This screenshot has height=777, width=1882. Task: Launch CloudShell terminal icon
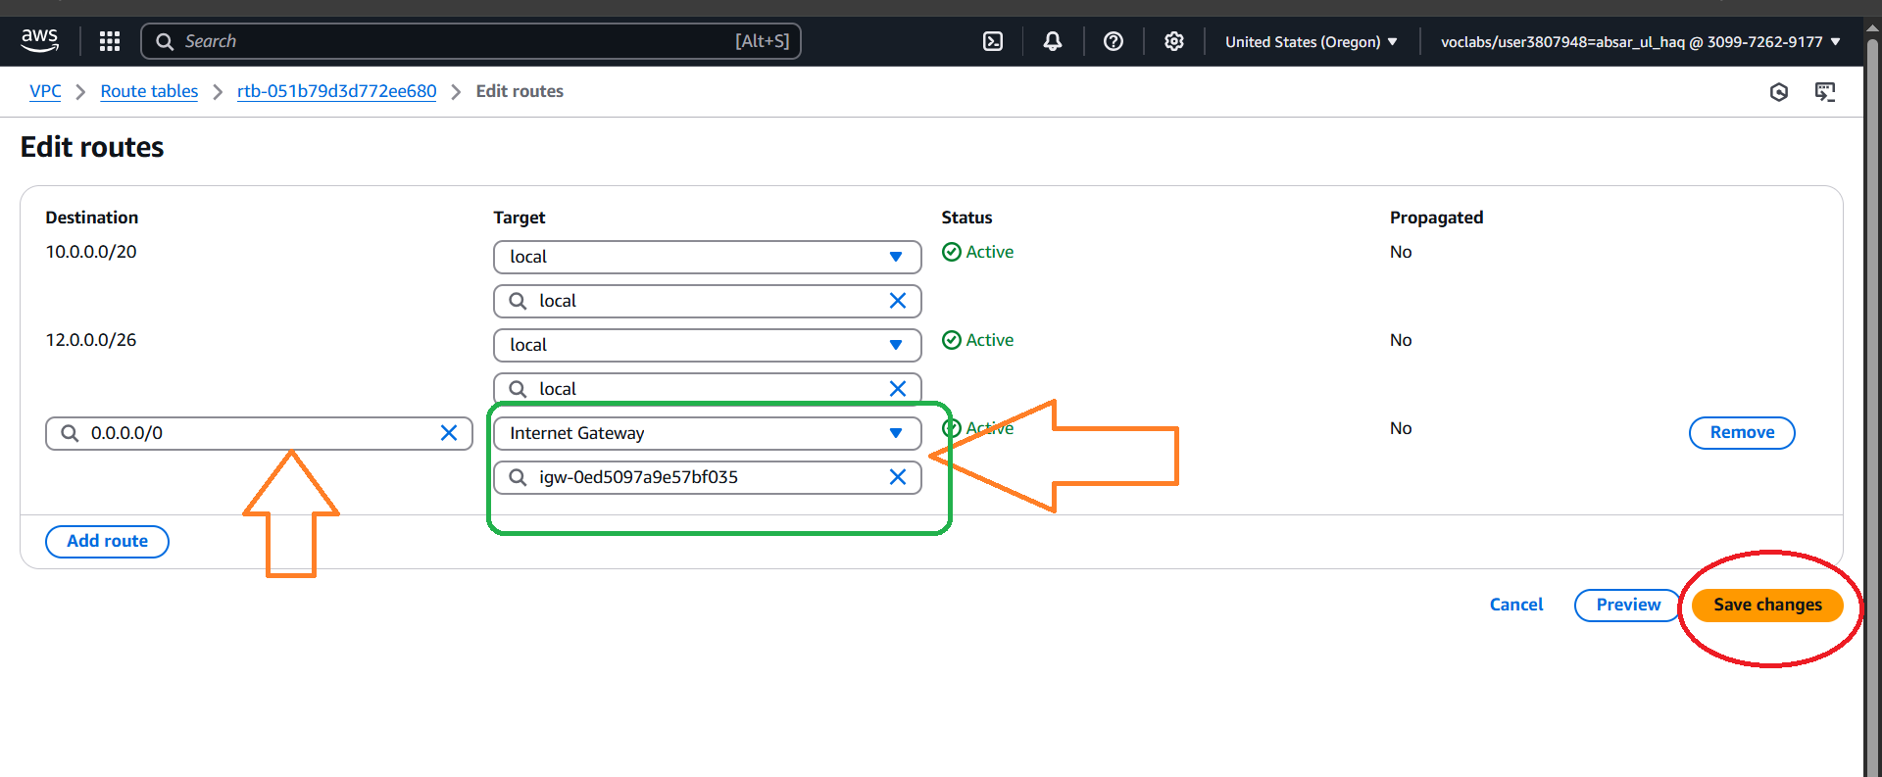click(x=993, y=41)
